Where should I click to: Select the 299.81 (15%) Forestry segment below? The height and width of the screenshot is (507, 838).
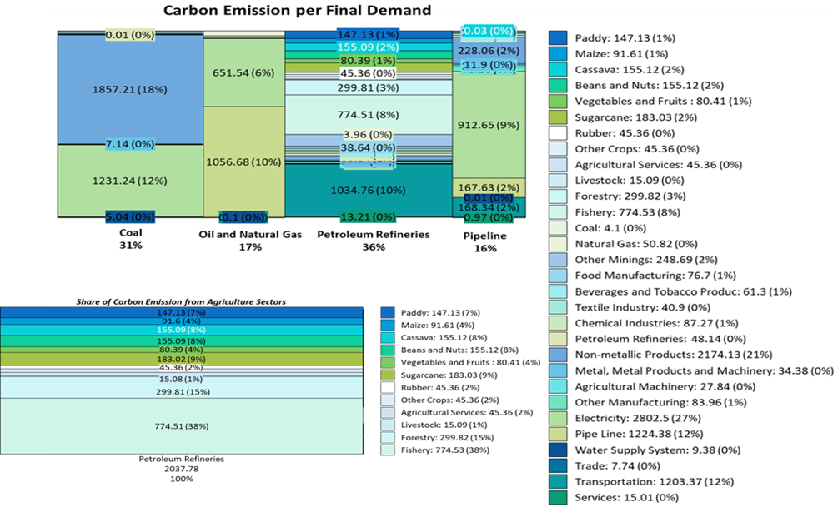coord(182,391)
